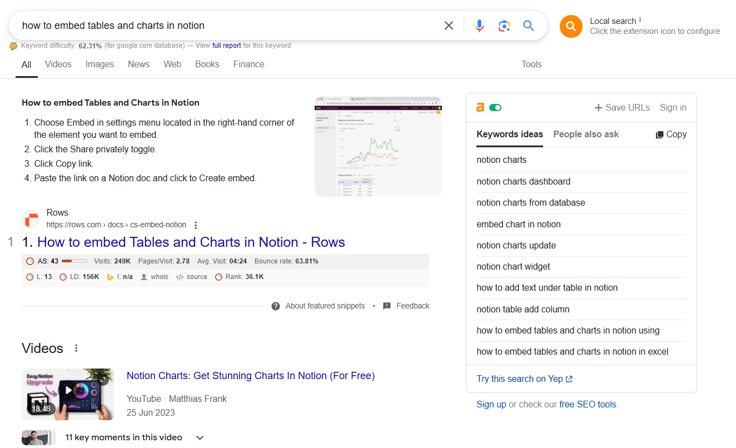This screenshot has height=448, width=736.
Task: Click the Copy keywords icon
Action: (660, 135)
